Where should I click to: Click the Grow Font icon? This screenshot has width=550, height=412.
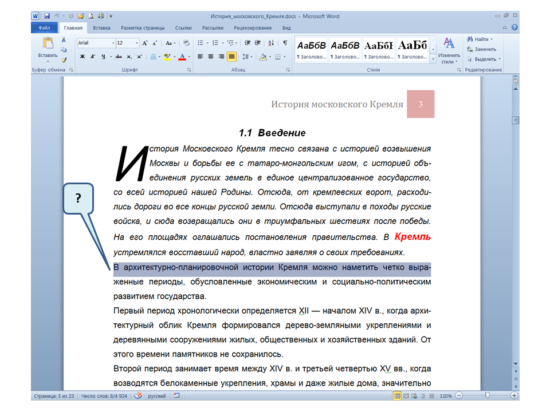(144, 43)
